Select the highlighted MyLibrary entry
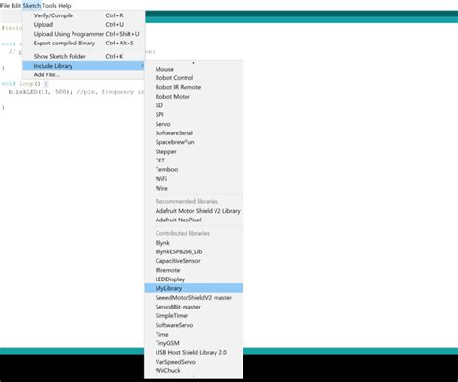Viewport: 458px width, 382px height. click(x=193, y=288)
